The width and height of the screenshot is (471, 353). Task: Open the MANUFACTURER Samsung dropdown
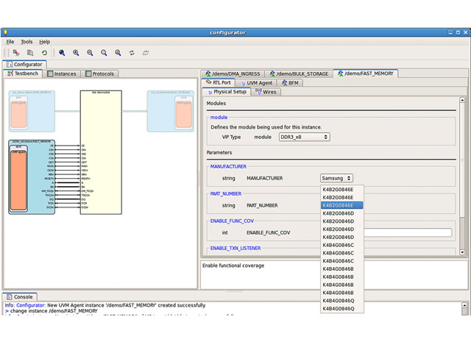tap(336, 178)
